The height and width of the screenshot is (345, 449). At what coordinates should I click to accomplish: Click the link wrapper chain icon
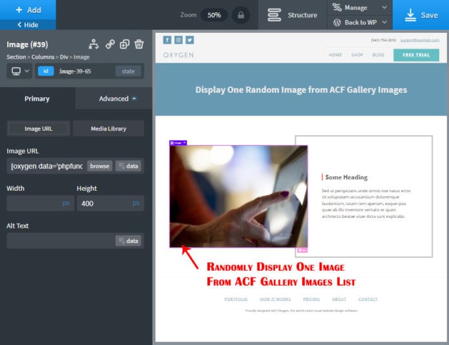[x=110, y=44]
